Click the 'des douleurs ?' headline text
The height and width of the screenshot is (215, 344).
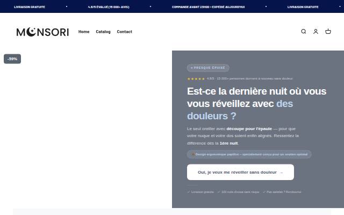tap(240, 110)
